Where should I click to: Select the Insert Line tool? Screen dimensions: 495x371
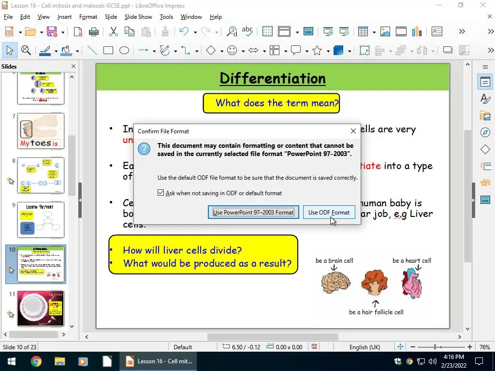92,50
